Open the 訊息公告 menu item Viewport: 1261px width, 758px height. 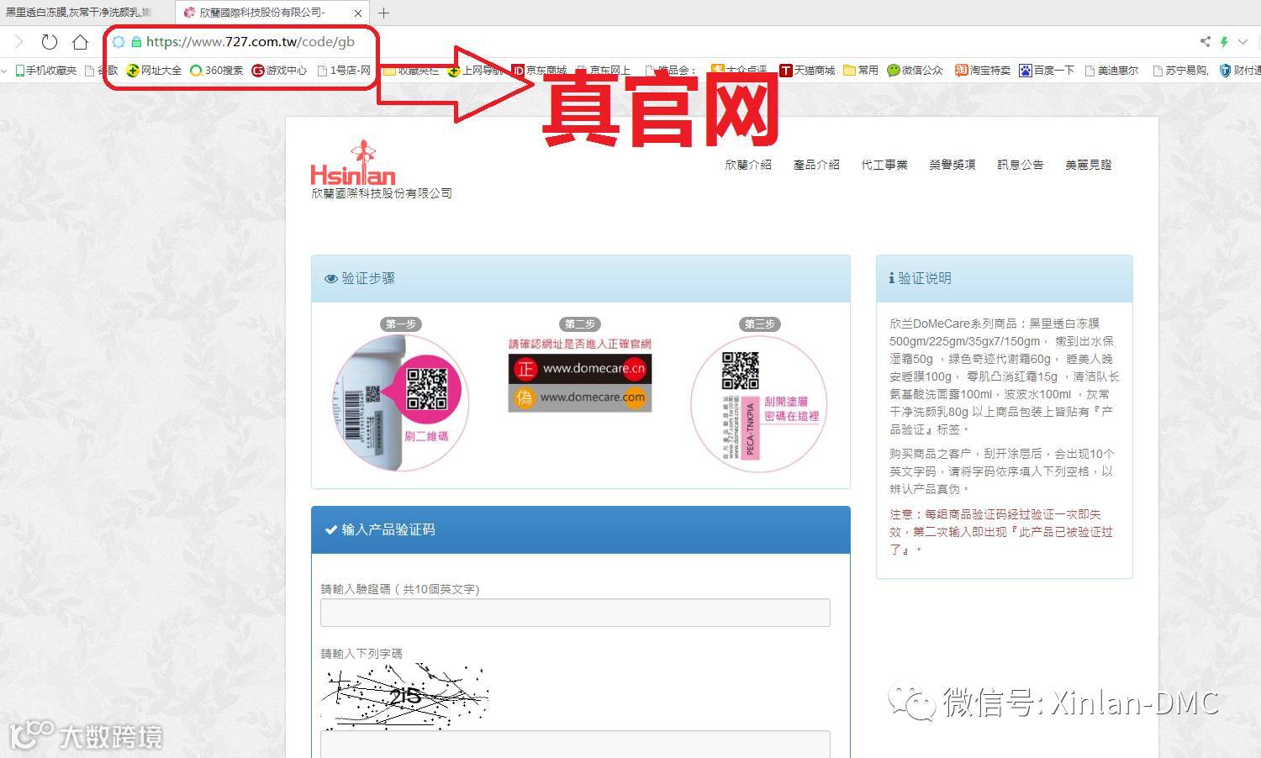click(1021, 165)
